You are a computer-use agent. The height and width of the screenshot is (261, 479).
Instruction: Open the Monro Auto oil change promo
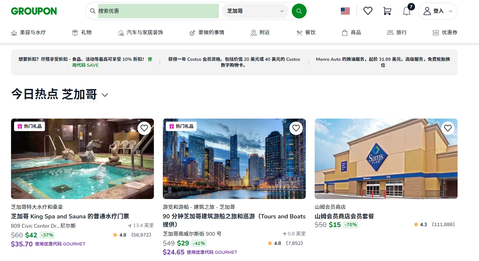tap(383, 62)
